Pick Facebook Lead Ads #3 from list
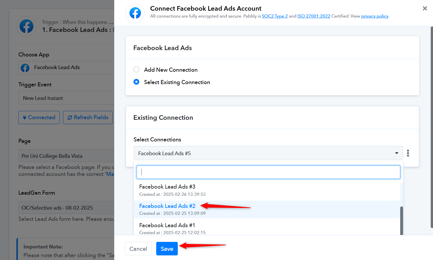This screenshot has height=260, width=433. click(x=267, y=190)
